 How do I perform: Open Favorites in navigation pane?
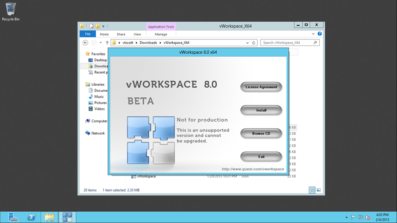click(98, 54)
